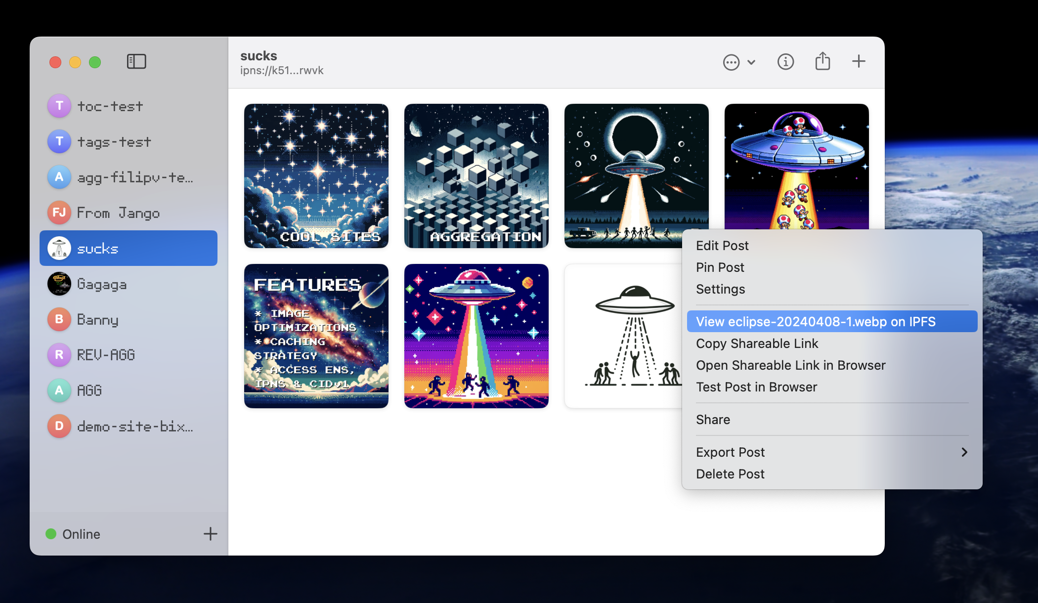The width and height of the screenshot is (1038, 603).
Task: Choose Edit Post from context menu
Action: click(x=722, y=246)
